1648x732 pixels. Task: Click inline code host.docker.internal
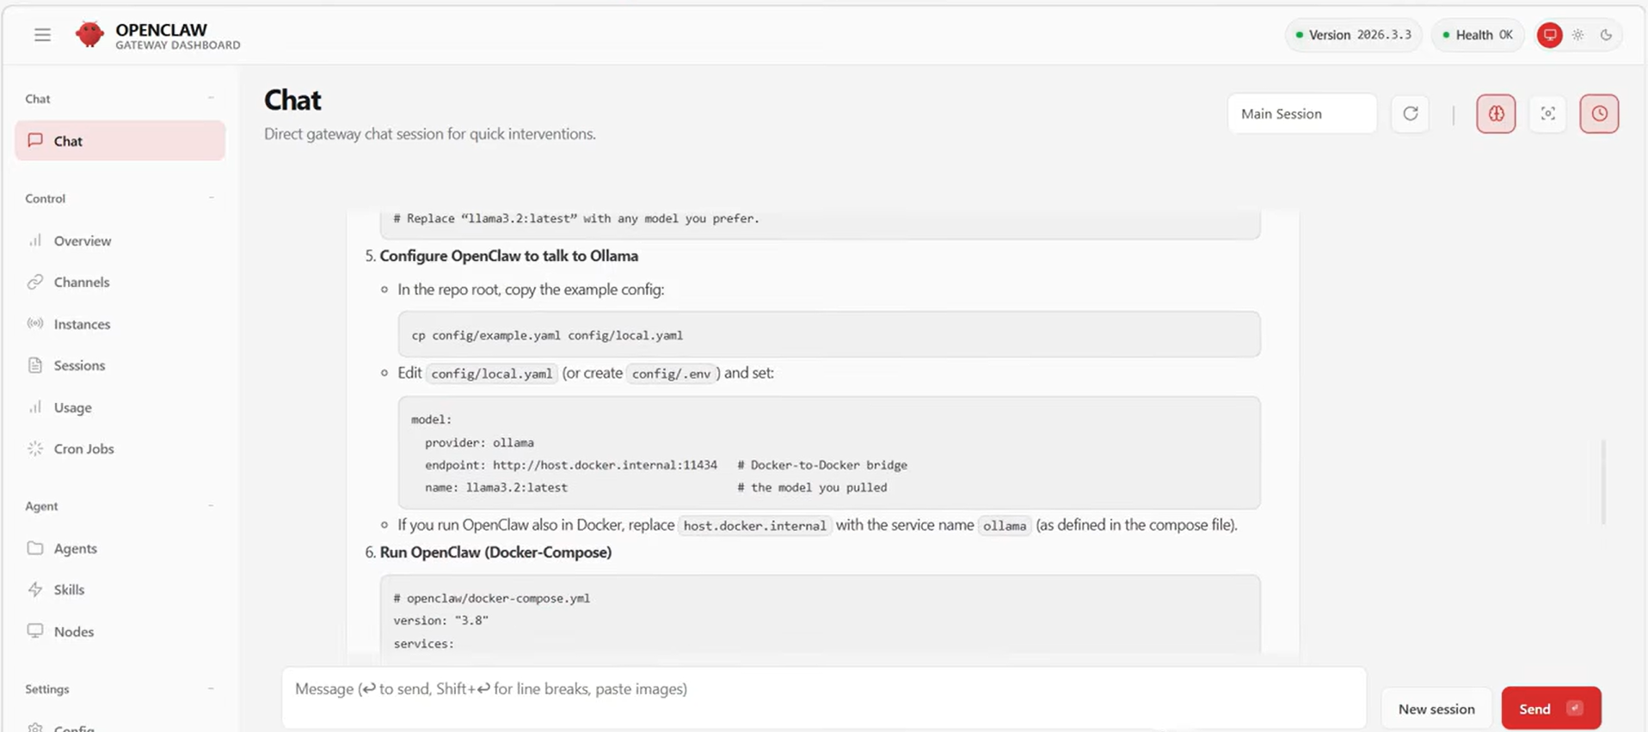pyautogui.click(x=754, y=526)
